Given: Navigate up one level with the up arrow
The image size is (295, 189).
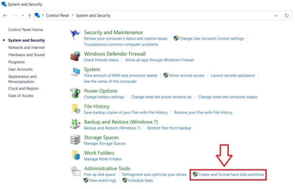Looking at the screenshot, I should 29,16.
